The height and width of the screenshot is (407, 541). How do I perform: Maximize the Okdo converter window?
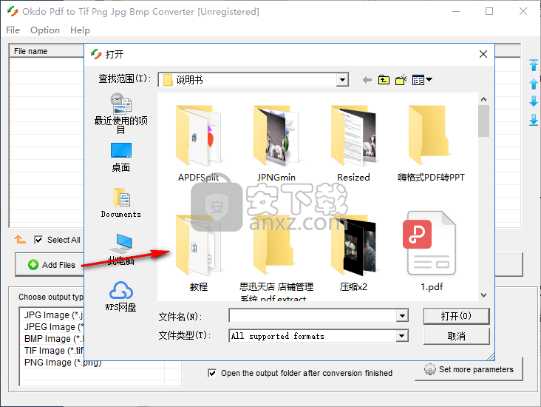(489, 11)
